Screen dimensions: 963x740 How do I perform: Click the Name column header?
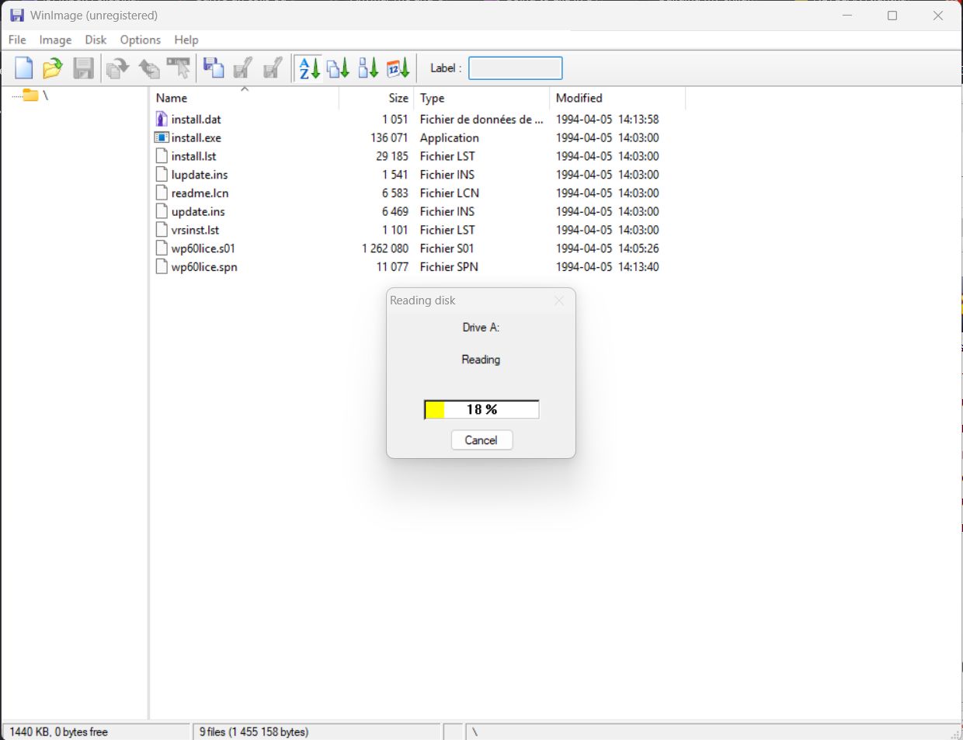pos(172,98)
